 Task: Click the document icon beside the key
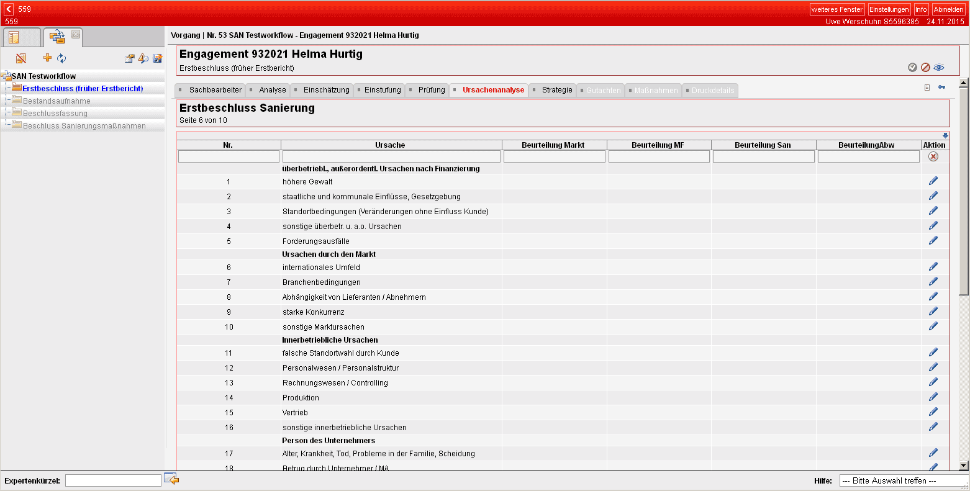927,88
